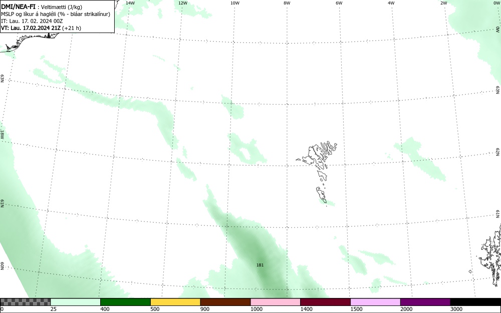This screenshot has height=313, width=501.
Task: Click the purple 2000–3000 legend swatch
Action: click(x=425, y=302)
